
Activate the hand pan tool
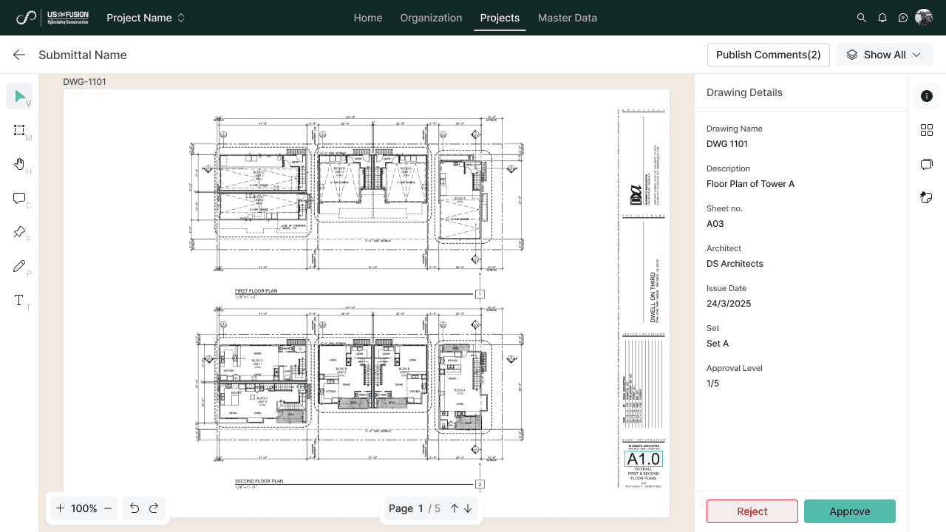click(19, 164)
